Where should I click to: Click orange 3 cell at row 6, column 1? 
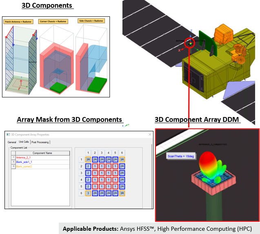88,193
